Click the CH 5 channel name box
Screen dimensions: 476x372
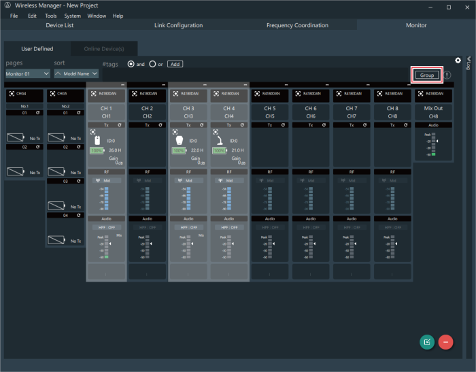(269, 112)
